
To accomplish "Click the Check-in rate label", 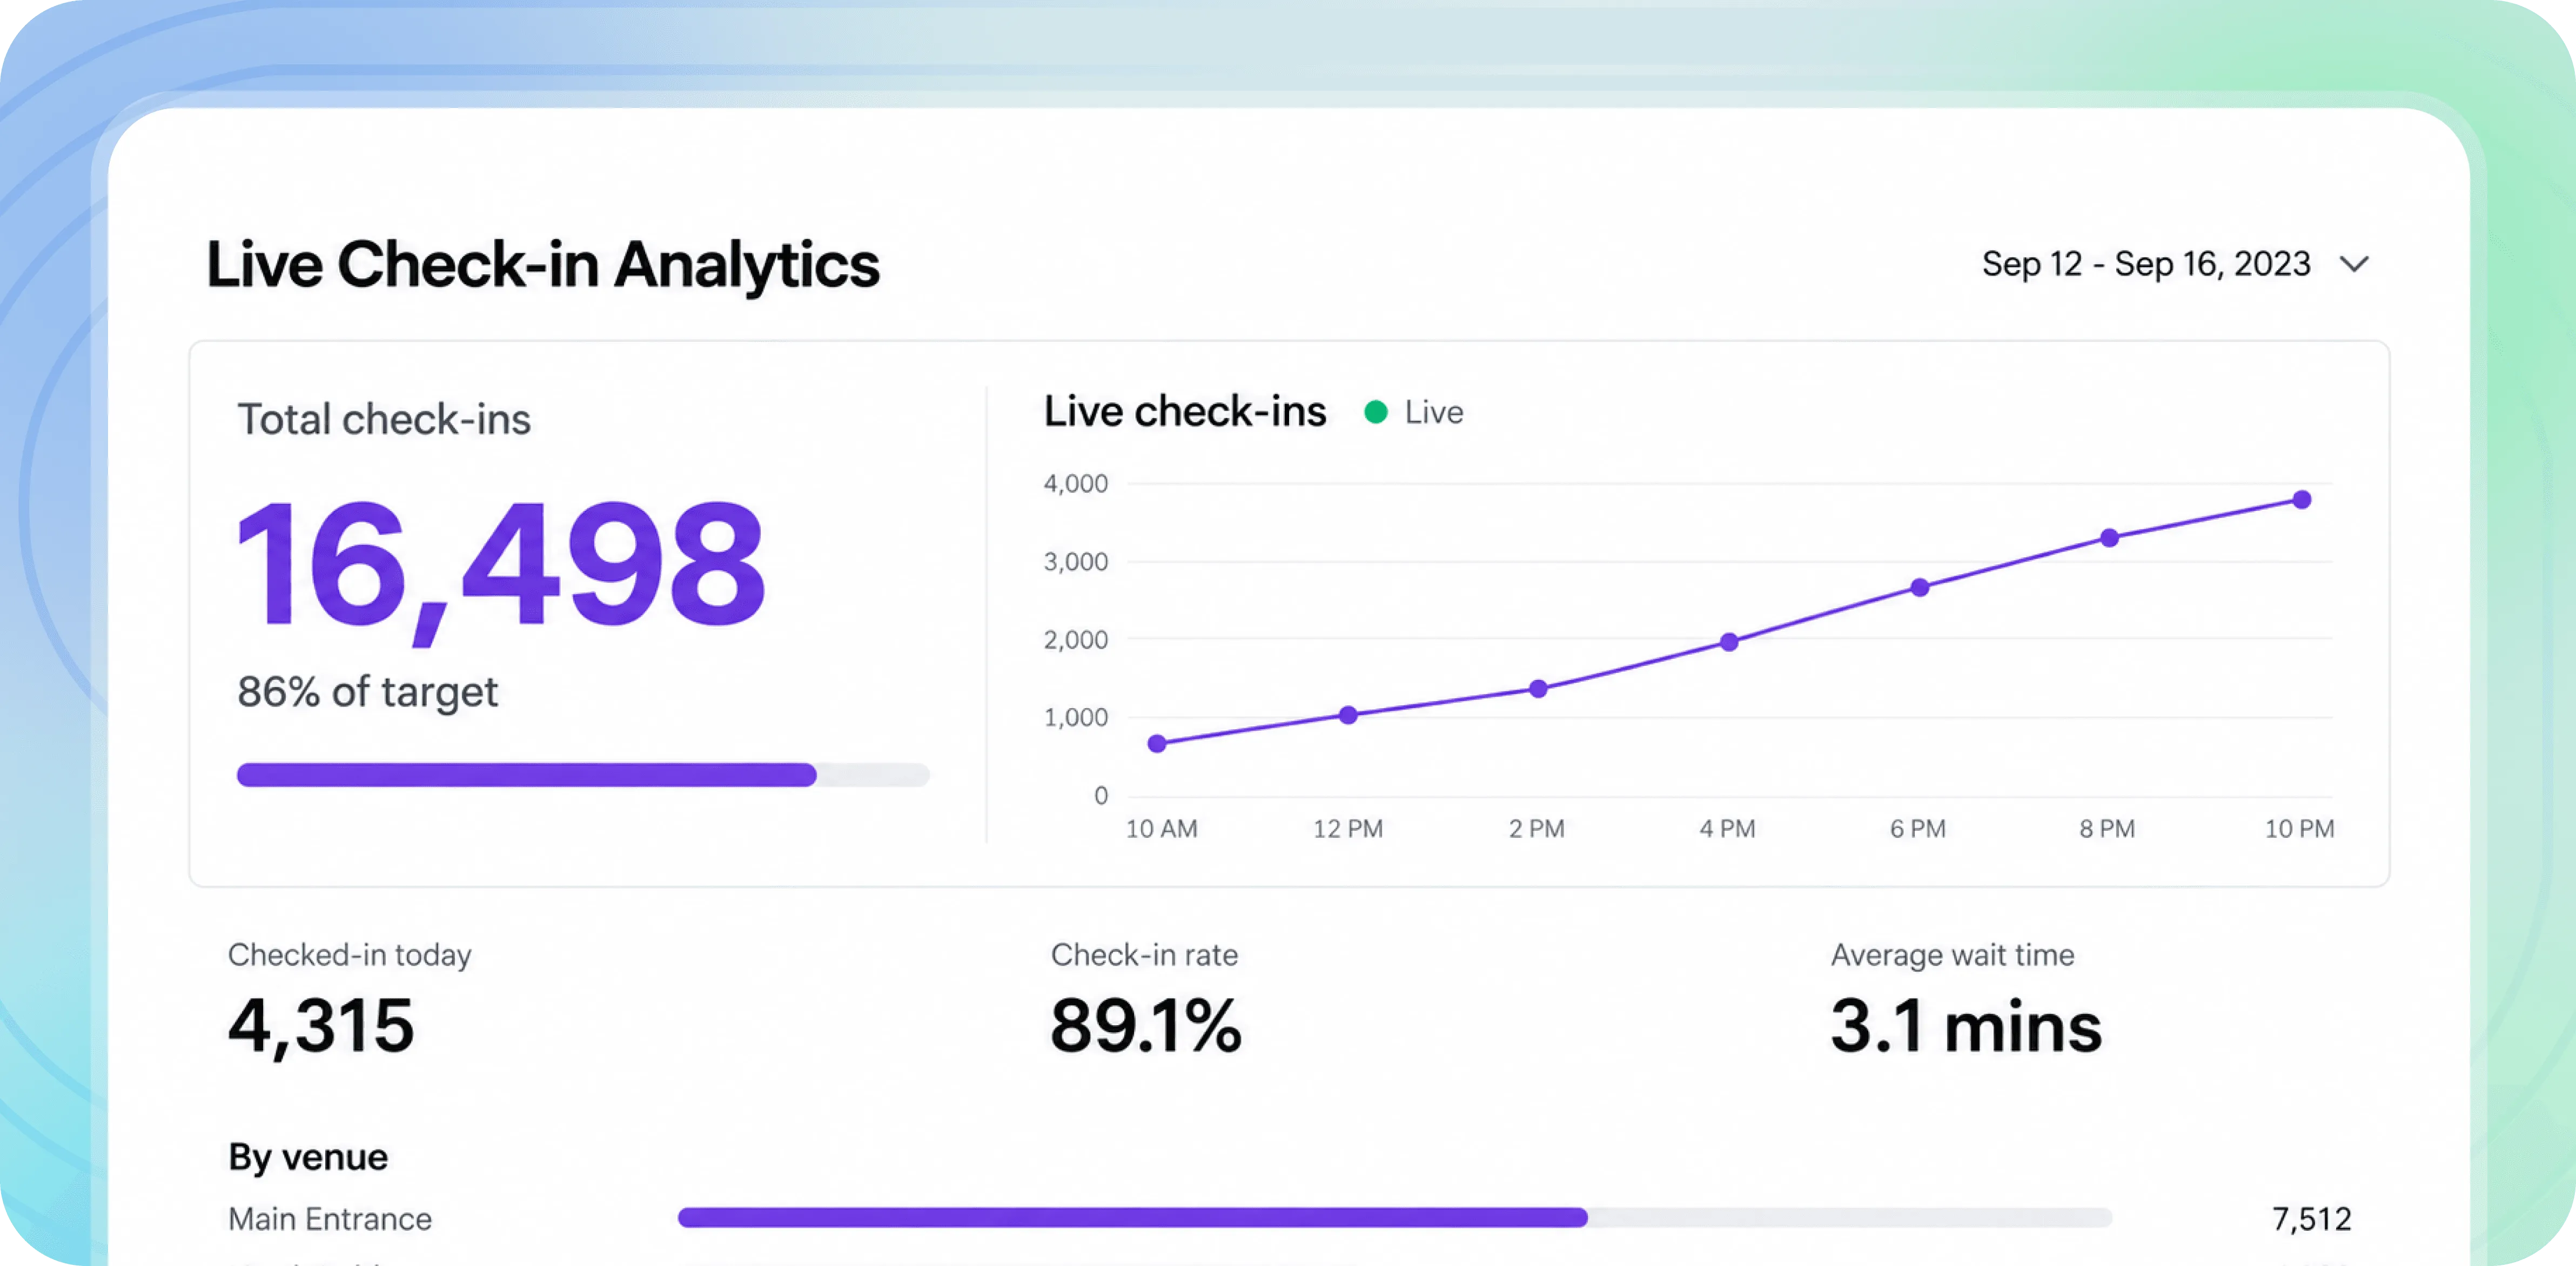I will [1144, 955].
